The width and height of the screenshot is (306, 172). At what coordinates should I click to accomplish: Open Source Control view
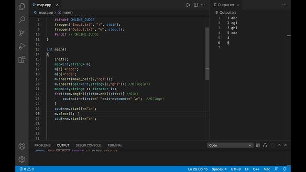(x=22, y=33)
